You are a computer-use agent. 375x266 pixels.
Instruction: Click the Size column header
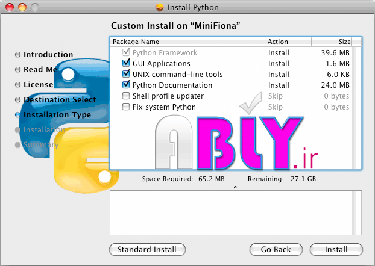[x=332, y=42]
